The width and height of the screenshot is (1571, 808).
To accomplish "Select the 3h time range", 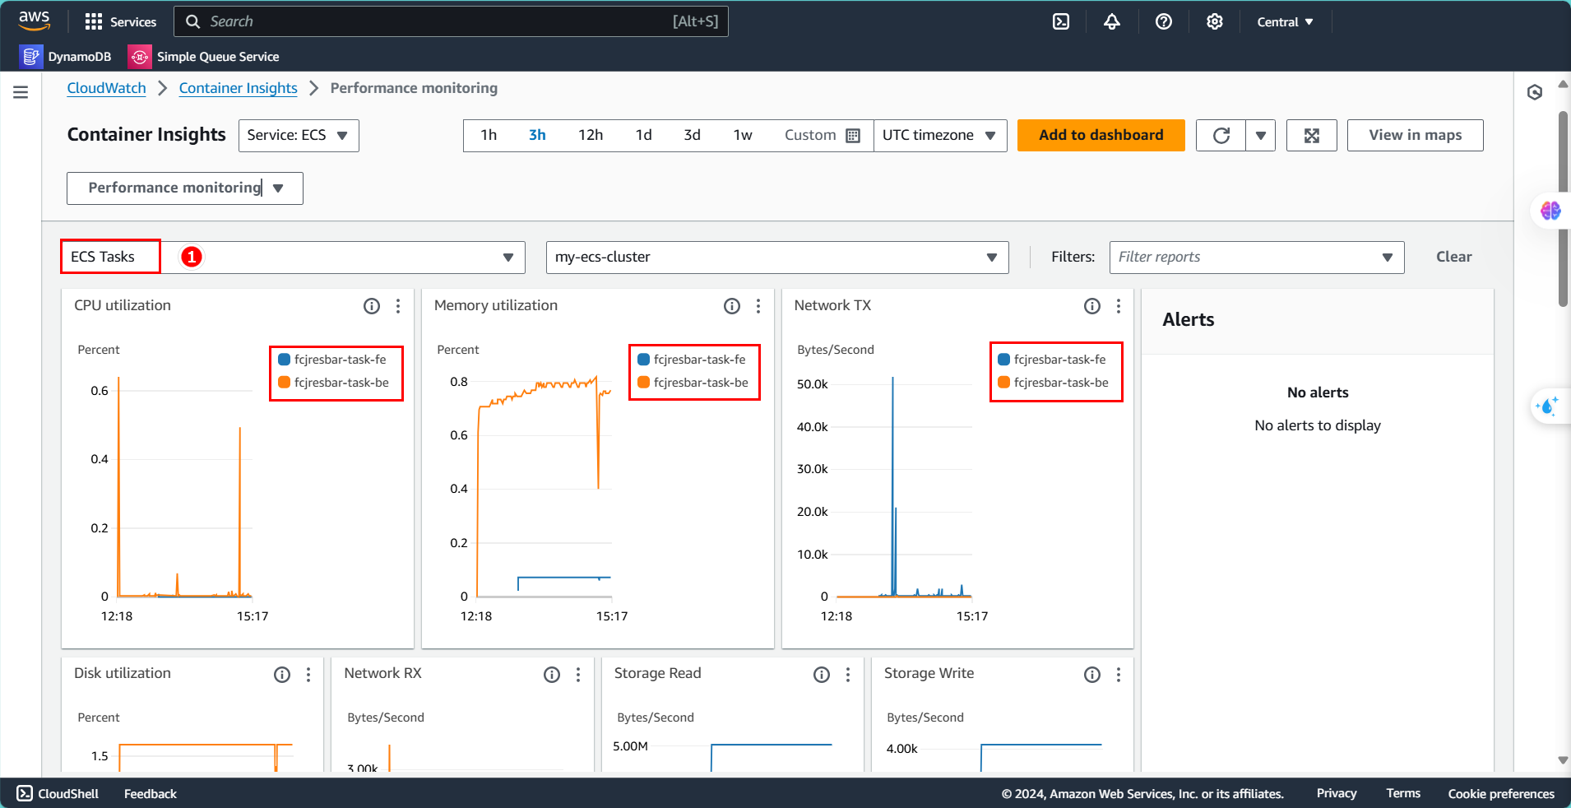I will point(537,135).
